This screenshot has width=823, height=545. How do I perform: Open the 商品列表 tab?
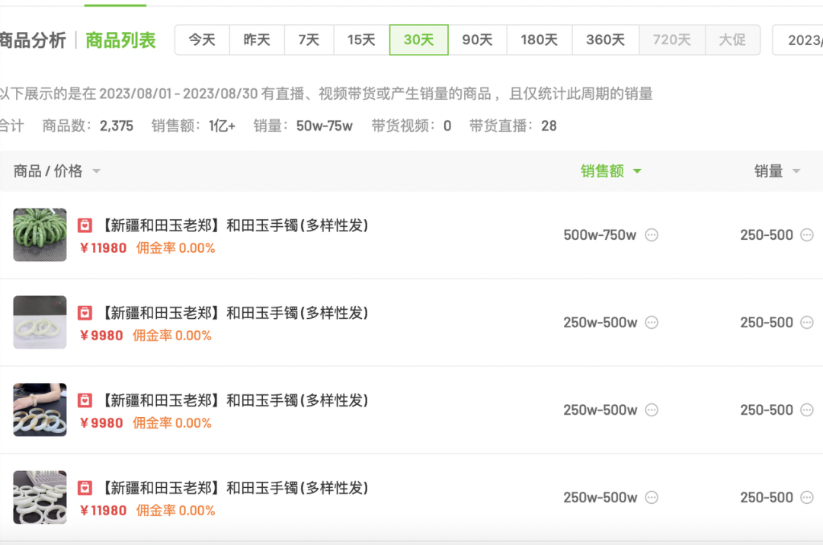[120, 40]
